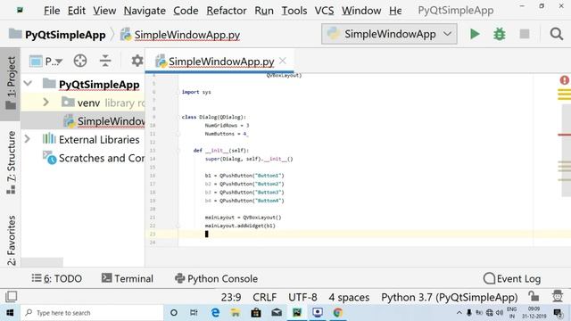
Task: Open the project panel settings gear
Action: tap(137, 61)
